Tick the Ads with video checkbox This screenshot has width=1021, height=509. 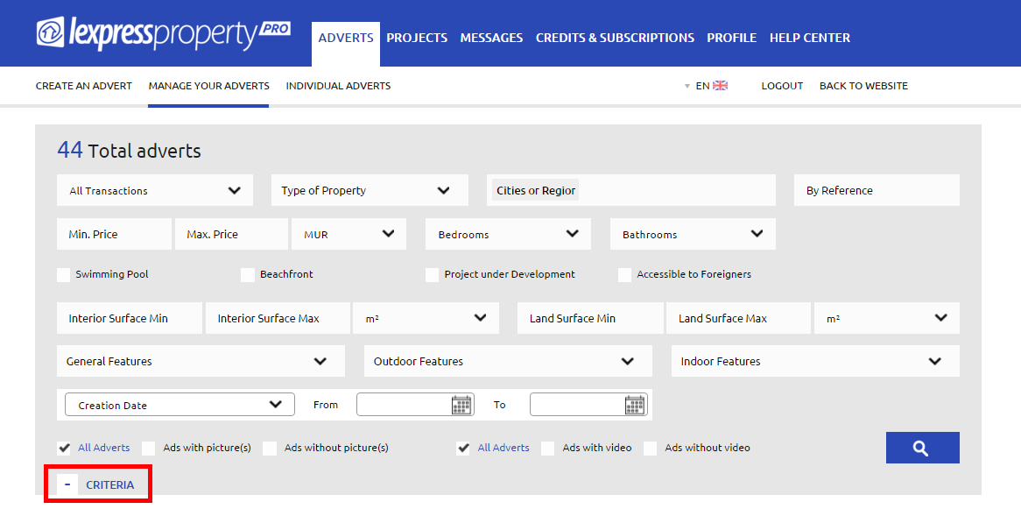[x=547, y=448]
